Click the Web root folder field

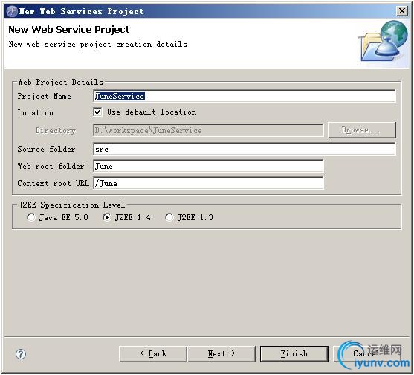208,166
